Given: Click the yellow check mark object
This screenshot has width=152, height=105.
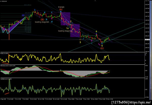Looking at the screenshot, I should pos(4,26).
